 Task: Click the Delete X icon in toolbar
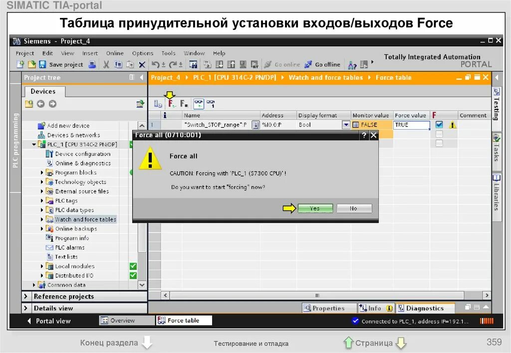pyautogui.click(x=142, y=64)
